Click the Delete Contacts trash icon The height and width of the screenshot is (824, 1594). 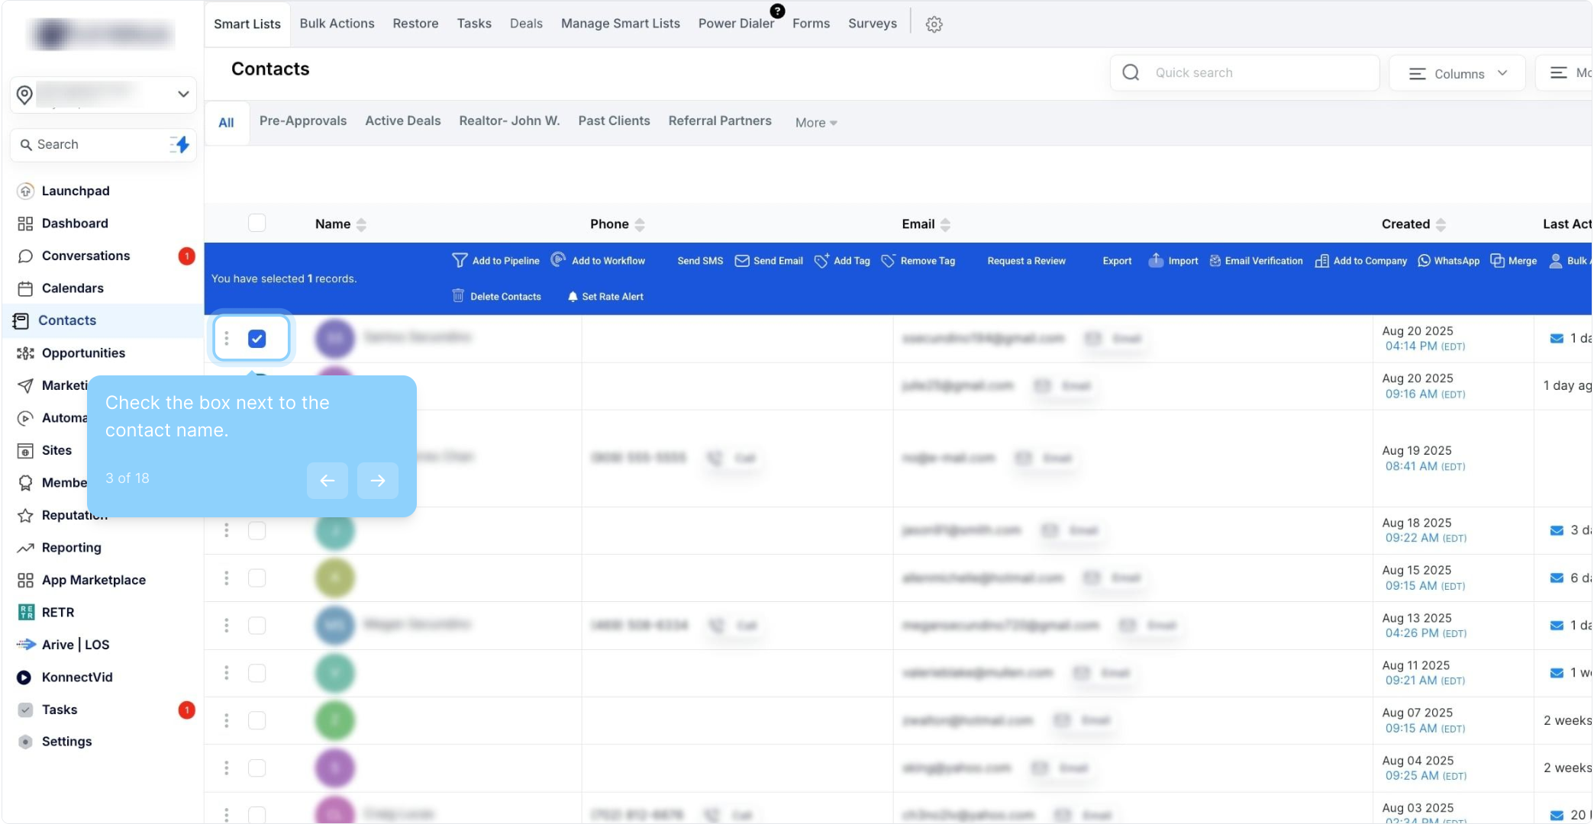458,296
